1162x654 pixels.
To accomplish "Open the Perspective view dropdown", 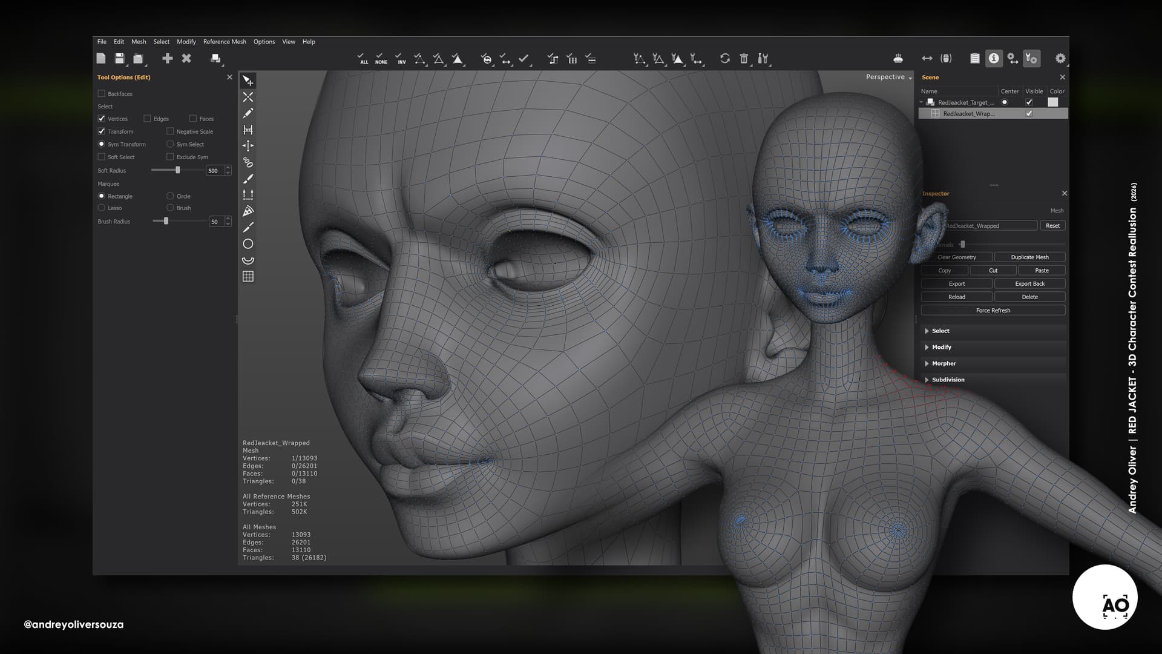I will coord(888,77).
